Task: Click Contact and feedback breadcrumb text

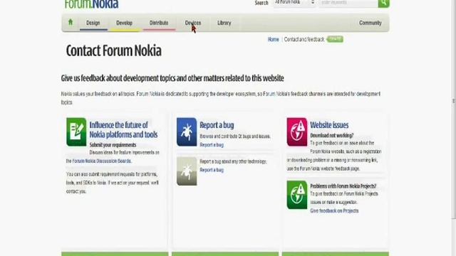Action: (304, 40)
